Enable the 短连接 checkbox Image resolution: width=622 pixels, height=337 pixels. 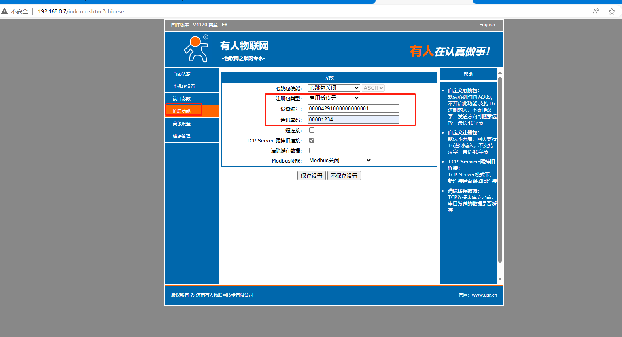coord(312,130)
